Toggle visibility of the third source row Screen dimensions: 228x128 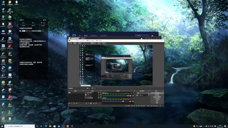[99, 96]
